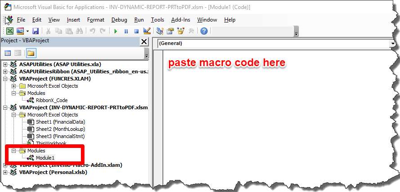Open the Add-Ins menu

(x=181, y=20)
